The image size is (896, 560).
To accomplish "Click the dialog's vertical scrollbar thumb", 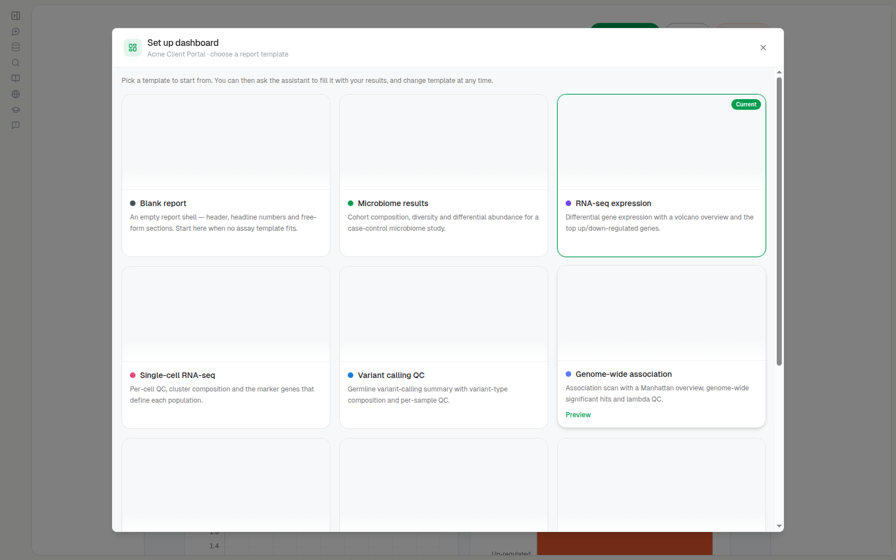I will [779, 221].
